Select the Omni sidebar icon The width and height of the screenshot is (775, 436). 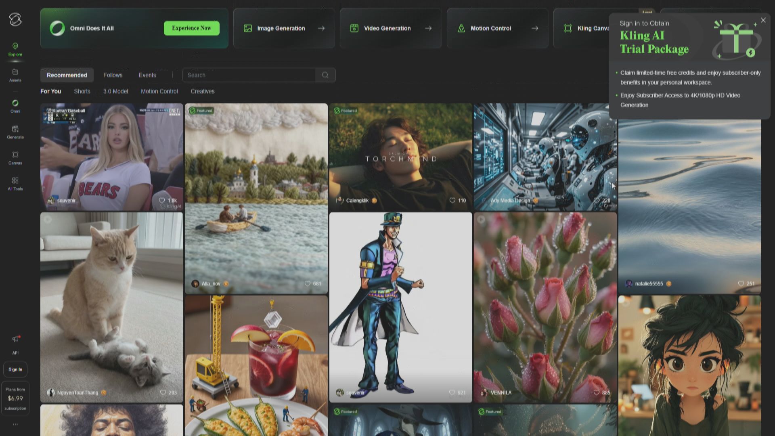[x=15, y=103]
